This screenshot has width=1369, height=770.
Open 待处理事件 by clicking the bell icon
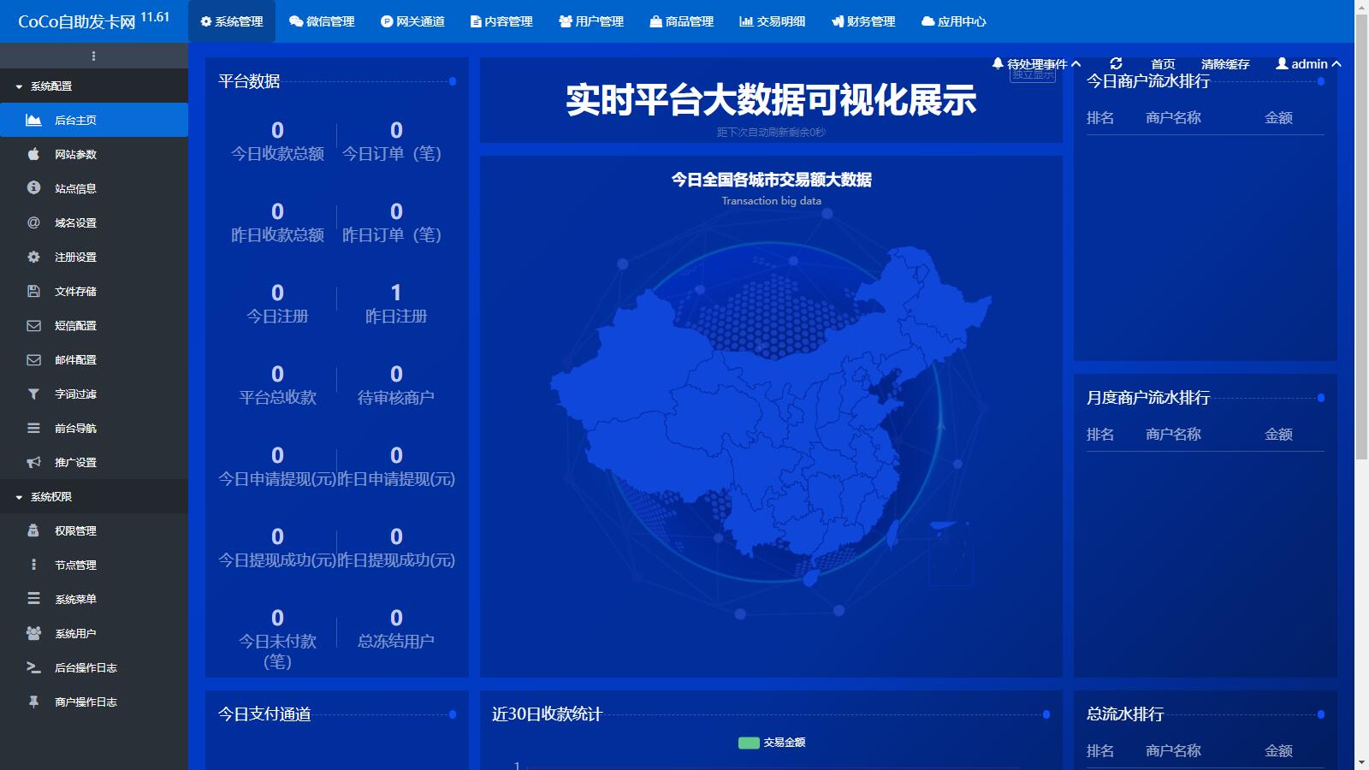[x=996, y=62]
